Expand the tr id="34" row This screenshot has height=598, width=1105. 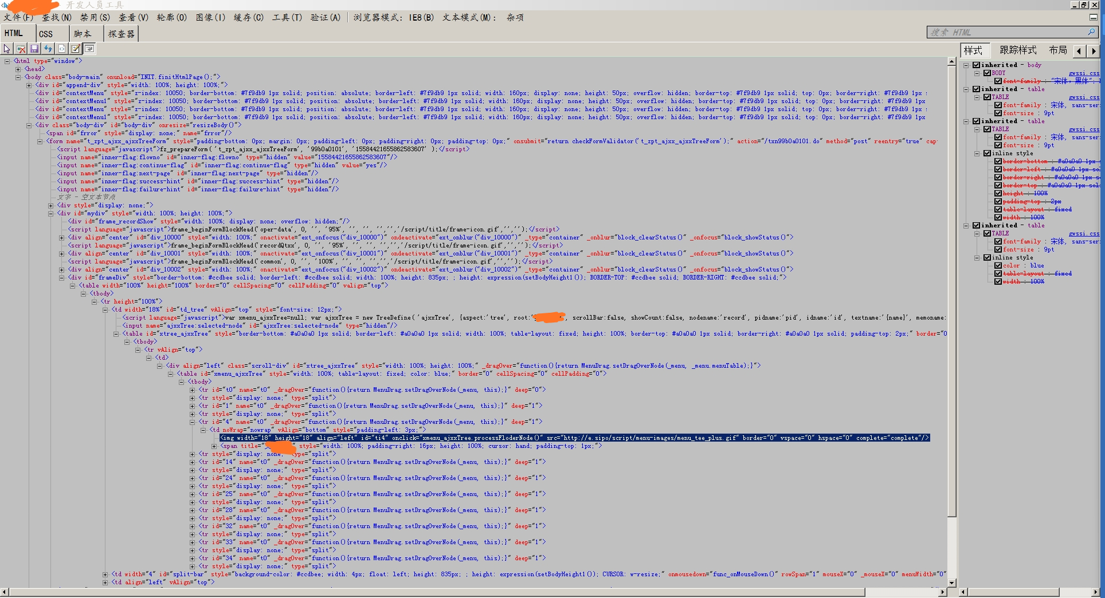point(193,558)
